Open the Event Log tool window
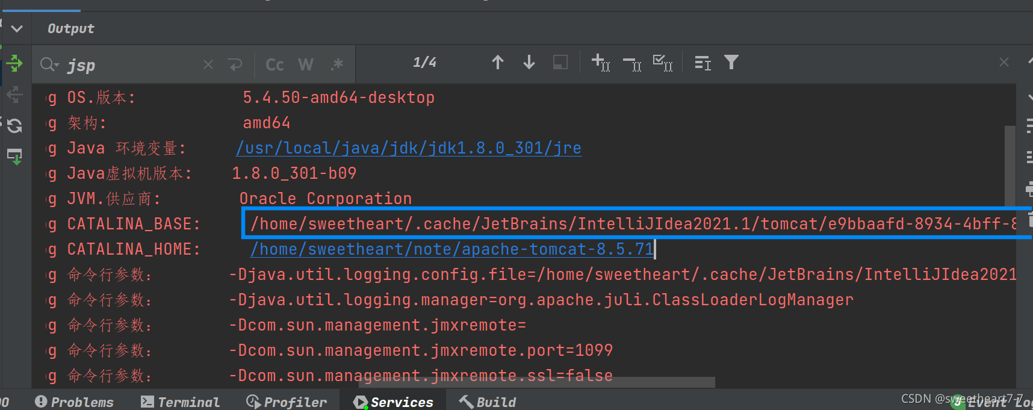 (992, 402)
